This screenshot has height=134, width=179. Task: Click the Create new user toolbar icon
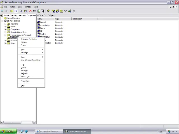pyautogui.click(x=53, y=11)
